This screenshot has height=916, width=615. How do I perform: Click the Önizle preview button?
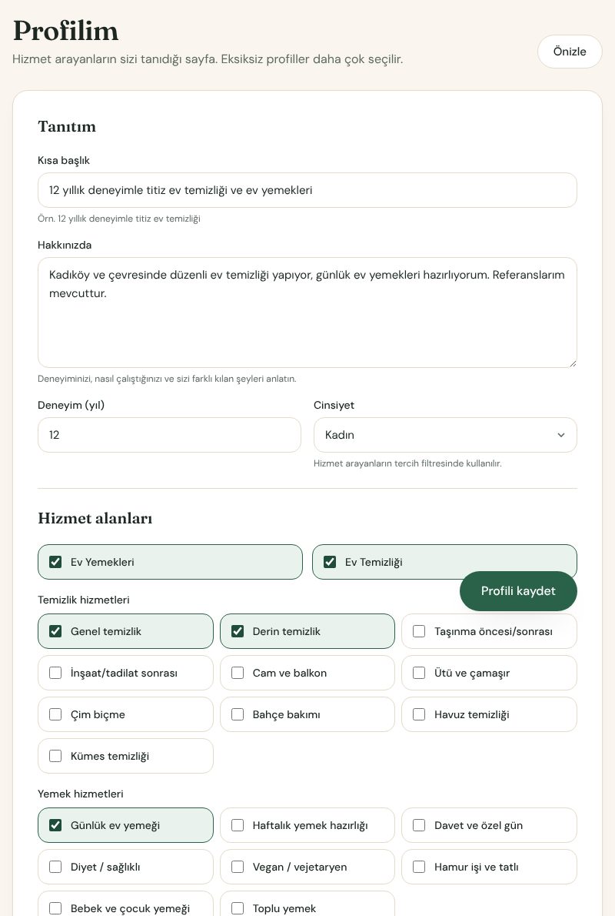(570, 52)
